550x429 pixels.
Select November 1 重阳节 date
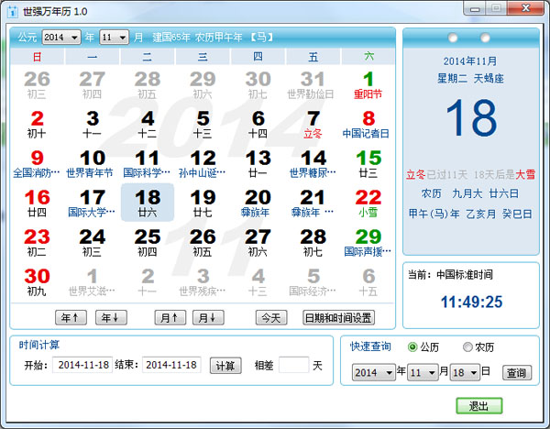coord(368,84)
